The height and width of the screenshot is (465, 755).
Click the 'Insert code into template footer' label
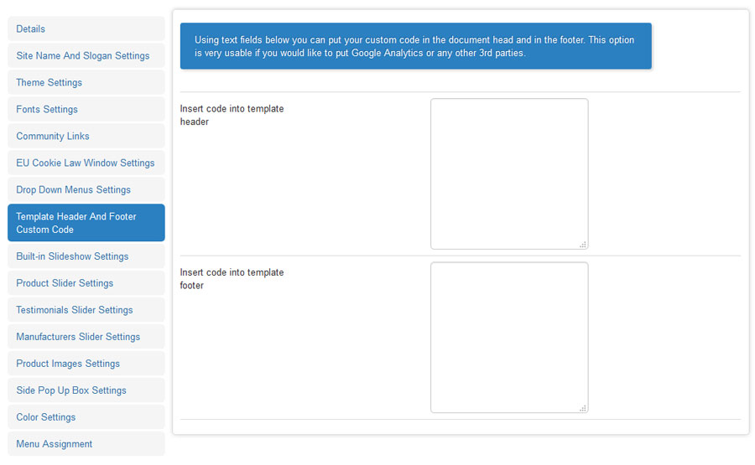coord(232,279)
